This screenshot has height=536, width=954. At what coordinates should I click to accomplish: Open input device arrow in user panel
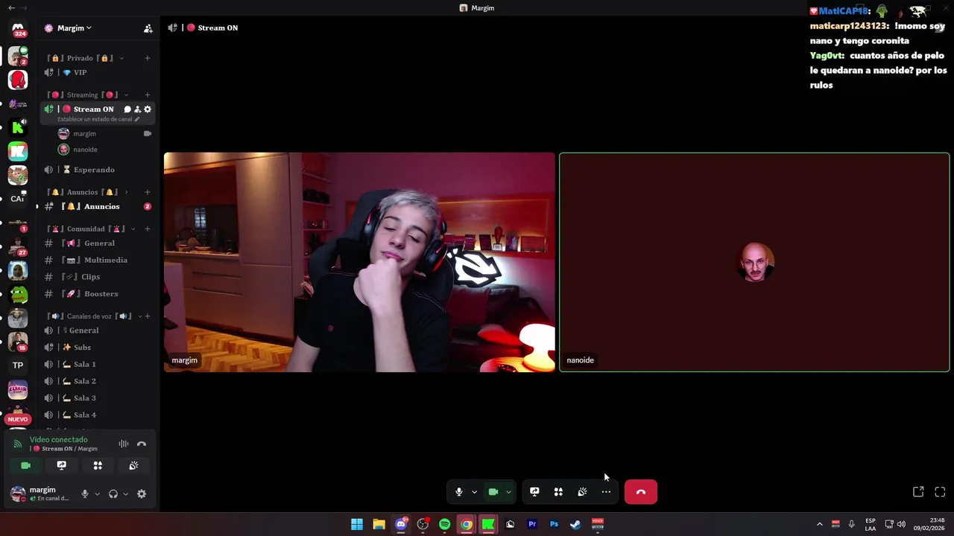click(97, 494)
